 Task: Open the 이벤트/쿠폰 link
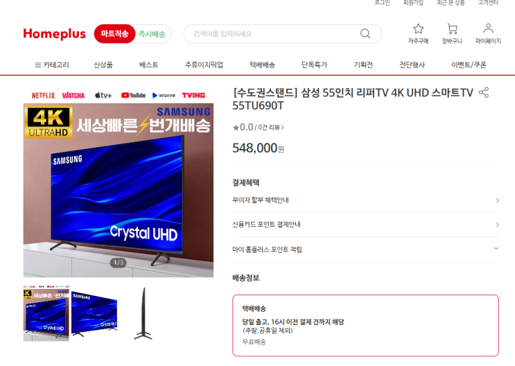[469, 64]
